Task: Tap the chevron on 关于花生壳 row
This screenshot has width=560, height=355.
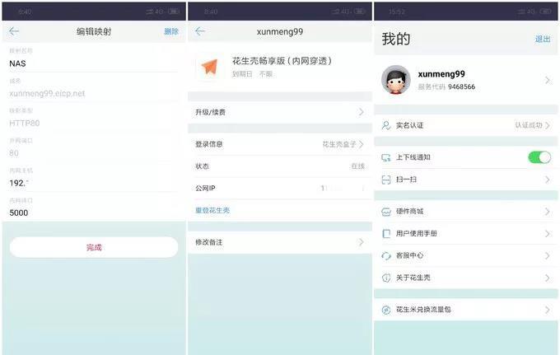Action: click(547, 278)
